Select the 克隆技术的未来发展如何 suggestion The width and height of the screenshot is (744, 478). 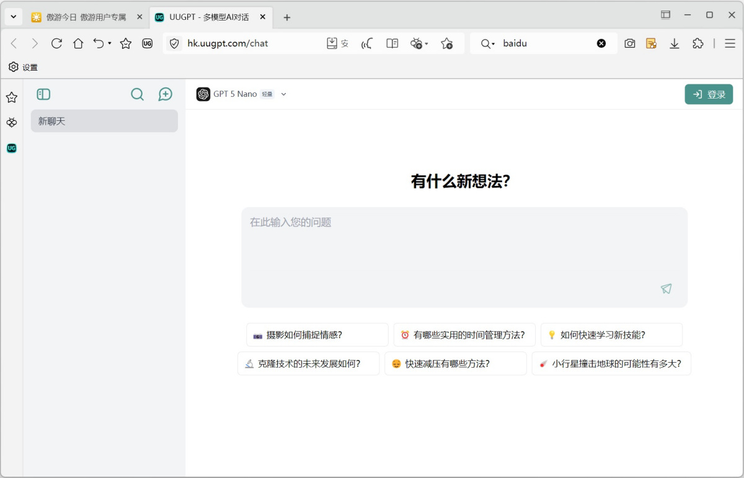click(x=308, y=363)
